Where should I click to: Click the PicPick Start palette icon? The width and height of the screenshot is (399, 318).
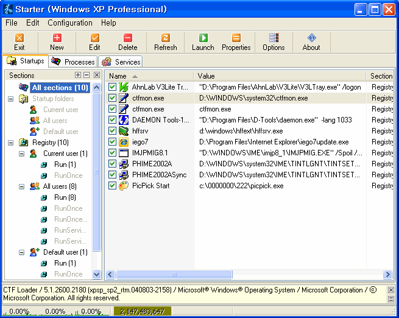[x=124, y=185]
